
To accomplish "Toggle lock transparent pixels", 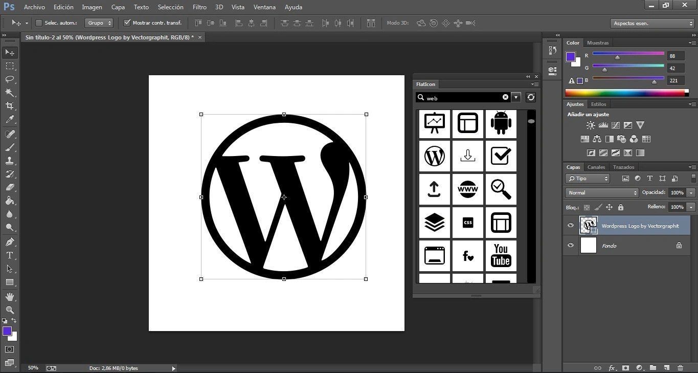I will (x=587, y=207).
